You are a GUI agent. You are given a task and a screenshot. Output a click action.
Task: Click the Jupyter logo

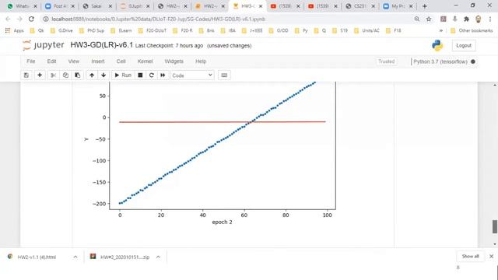(x=44, y=45)
